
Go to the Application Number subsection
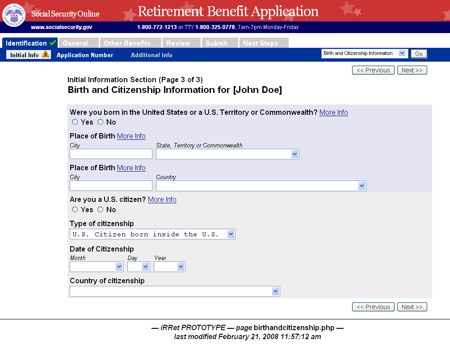(85, 55)
